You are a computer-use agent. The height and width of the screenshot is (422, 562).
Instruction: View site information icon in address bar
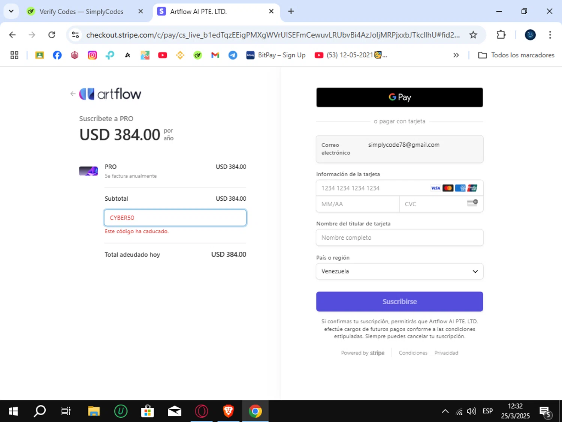(x=75, y=35)
